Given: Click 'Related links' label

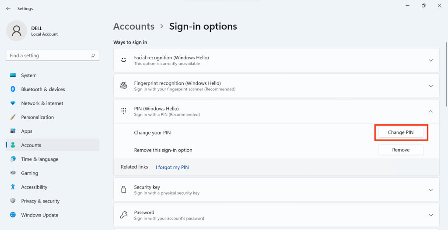Looking at the screenshot, I should pyautogui.click(x=134, y=167).
